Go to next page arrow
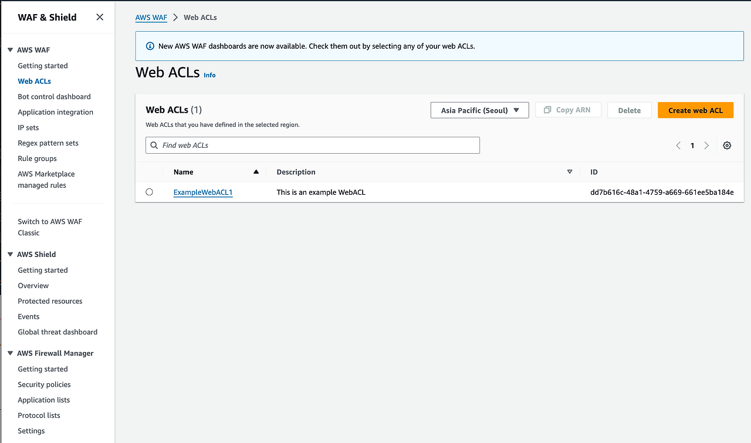This screenshot has width=751, height=443. pos(706,146)
